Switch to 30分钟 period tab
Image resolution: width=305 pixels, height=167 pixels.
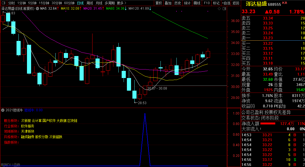pos(57,3)
